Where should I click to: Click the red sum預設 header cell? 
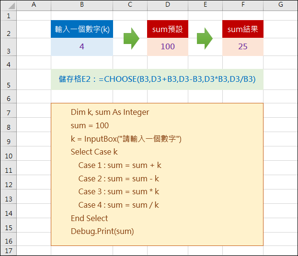(168, 29)
